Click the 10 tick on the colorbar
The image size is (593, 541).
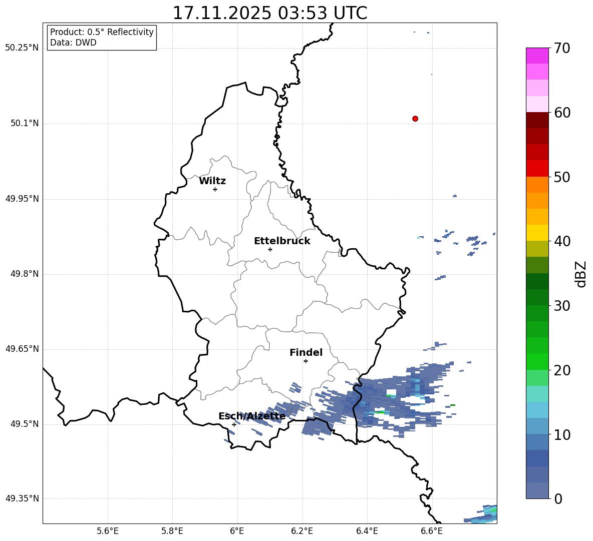[562, 434]
